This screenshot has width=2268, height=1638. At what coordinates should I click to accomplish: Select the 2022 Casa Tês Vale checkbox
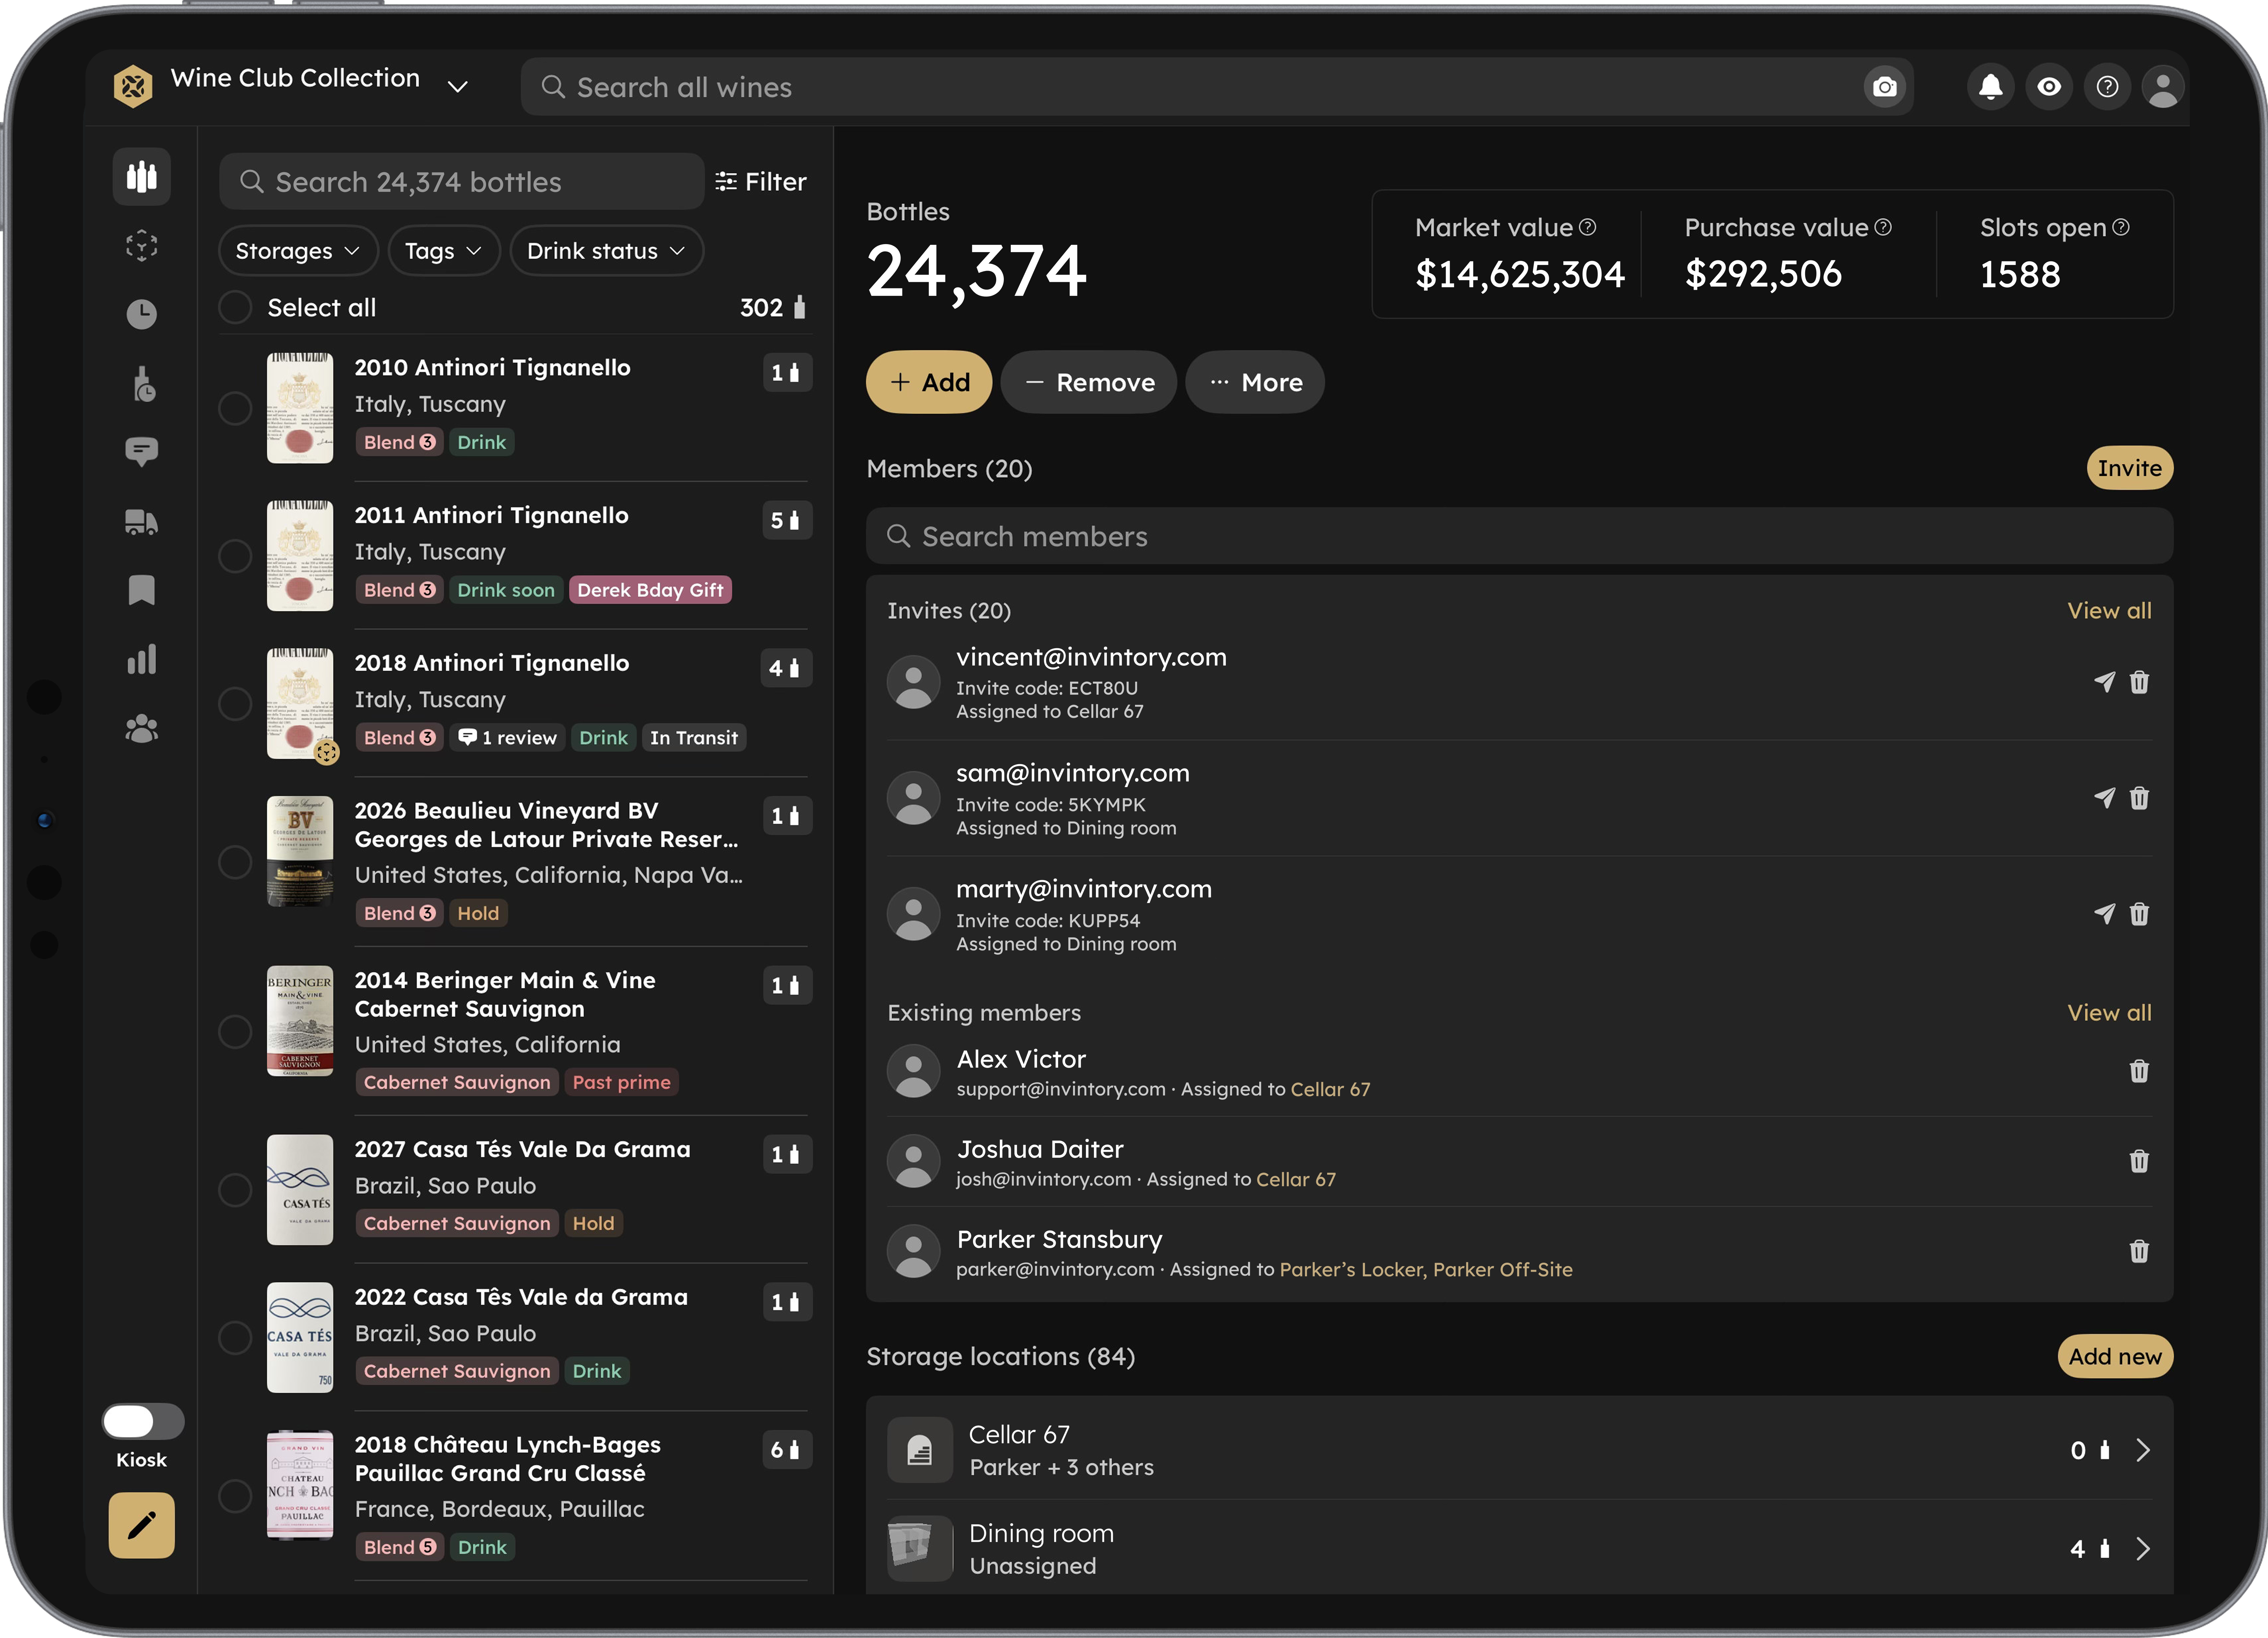coord(235,1338)
